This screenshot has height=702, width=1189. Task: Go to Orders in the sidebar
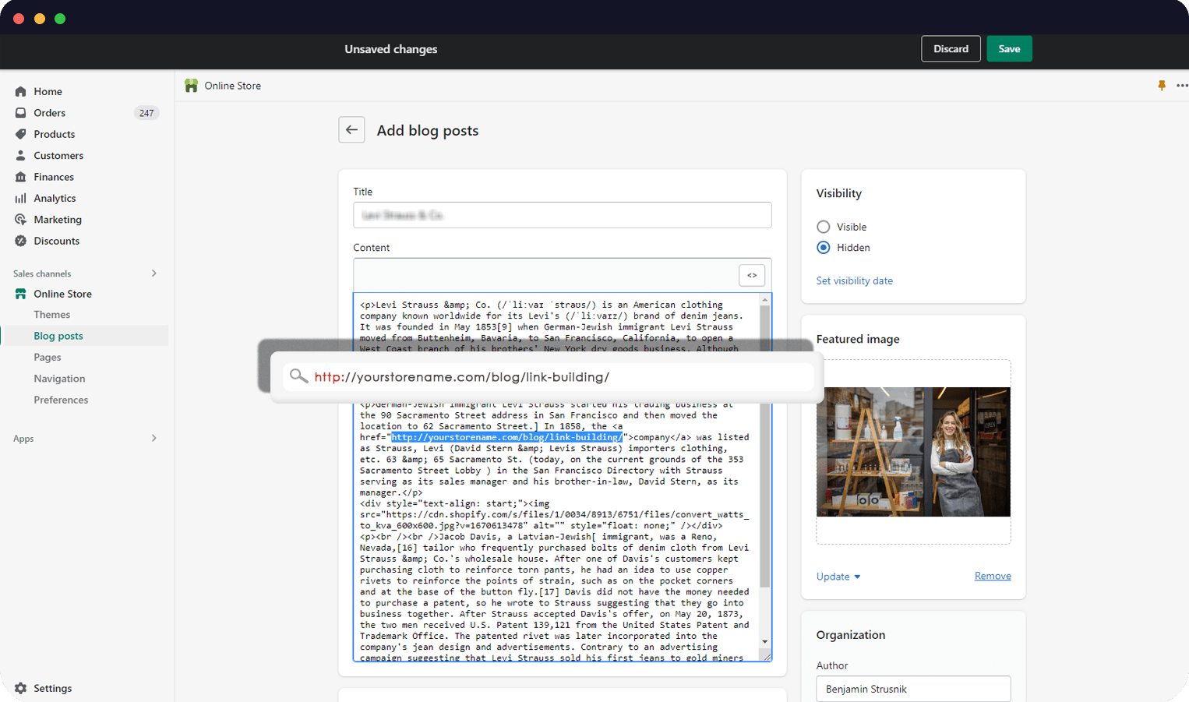(50, 113)
